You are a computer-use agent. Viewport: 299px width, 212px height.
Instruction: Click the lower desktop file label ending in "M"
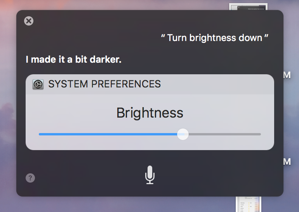287,162
